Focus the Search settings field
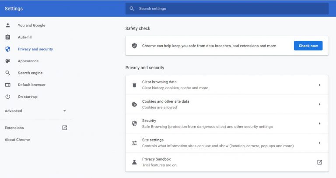The width and height of the screenshot is (336, 178). pos(227,9)
